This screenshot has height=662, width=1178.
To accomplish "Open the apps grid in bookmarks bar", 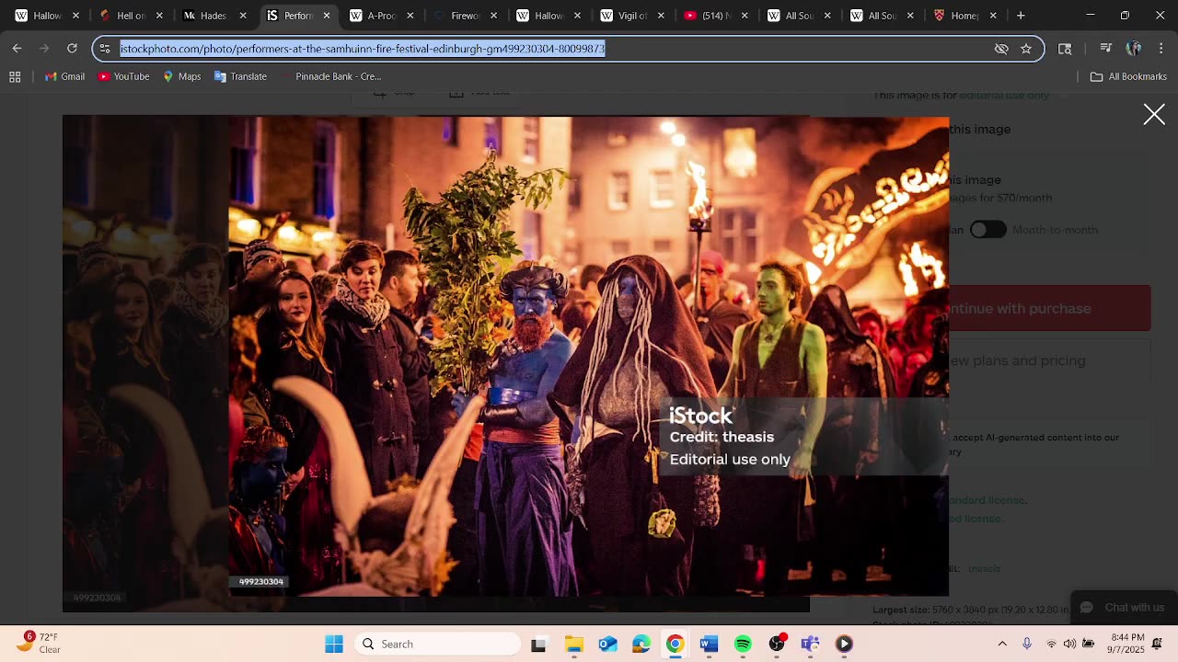I will pos(15,76).
